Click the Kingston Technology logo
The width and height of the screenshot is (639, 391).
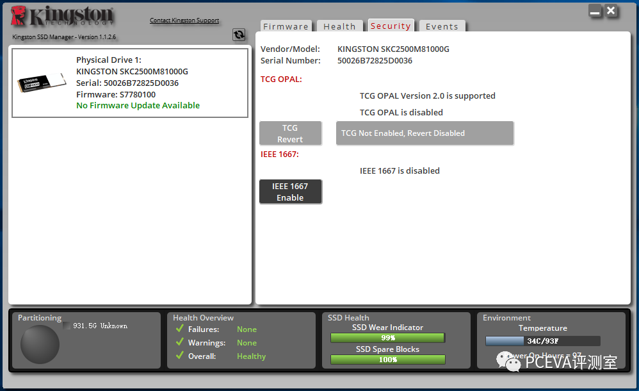click(x=62, y=16)
